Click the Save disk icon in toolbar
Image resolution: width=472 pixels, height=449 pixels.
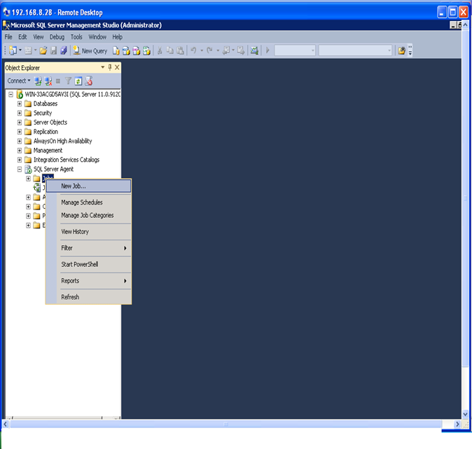pos(54,50)
